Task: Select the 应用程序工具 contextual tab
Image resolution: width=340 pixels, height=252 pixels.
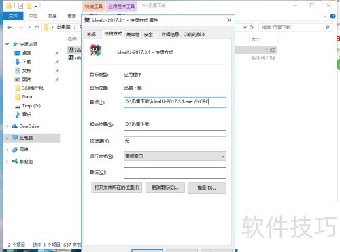Action: pos(122,6)
